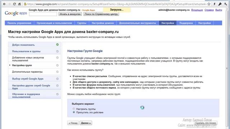Click the status circle beside Обучение и поддержка
This screenshot has width=230, height=129.
(x=57, y=94)
